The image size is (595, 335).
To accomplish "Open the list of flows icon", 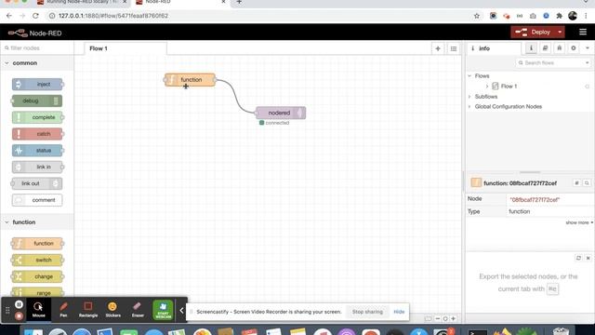I will (x=454, y=48).
